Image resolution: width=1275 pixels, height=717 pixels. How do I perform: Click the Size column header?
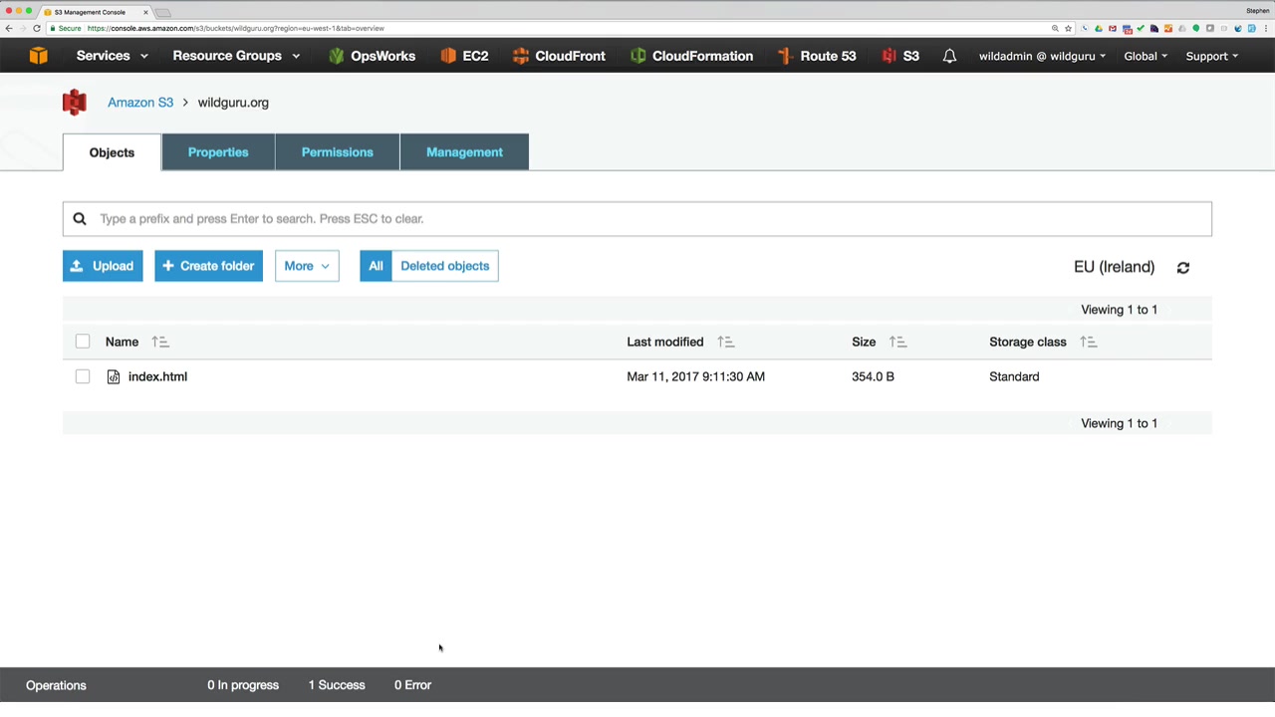click(864, 342)
